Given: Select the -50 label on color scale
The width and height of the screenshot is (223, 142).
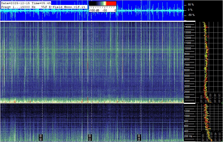Looking at the screenshot, I should pos(104,10).
